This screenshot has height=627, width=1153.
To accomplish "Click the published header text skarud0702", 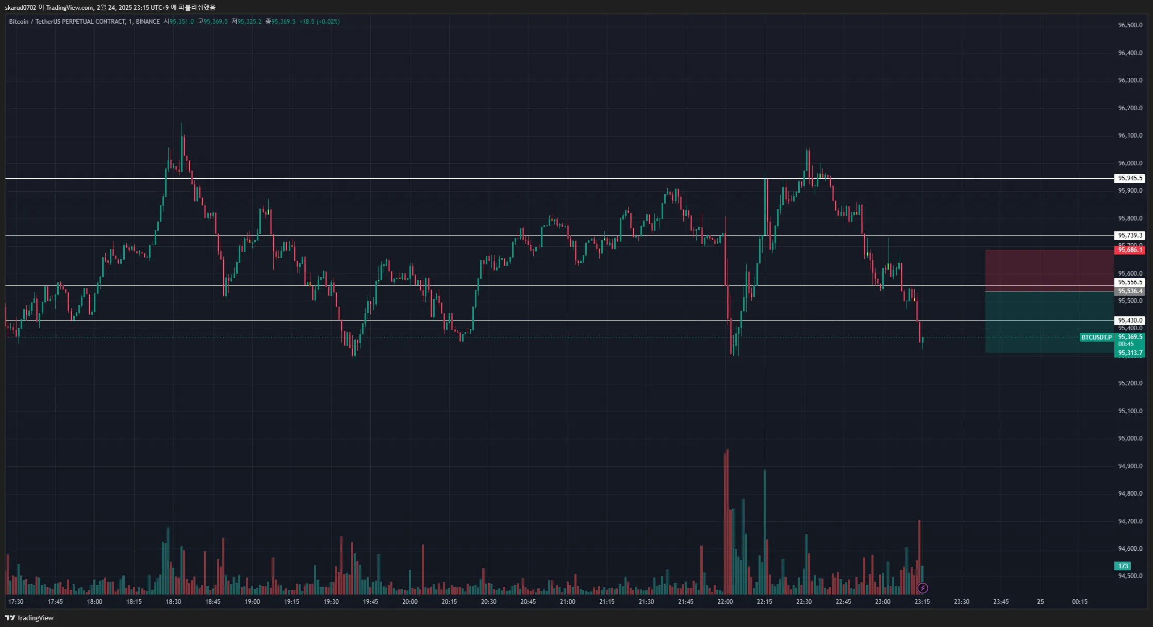I will pyautogui.click(x=21, y=8).
